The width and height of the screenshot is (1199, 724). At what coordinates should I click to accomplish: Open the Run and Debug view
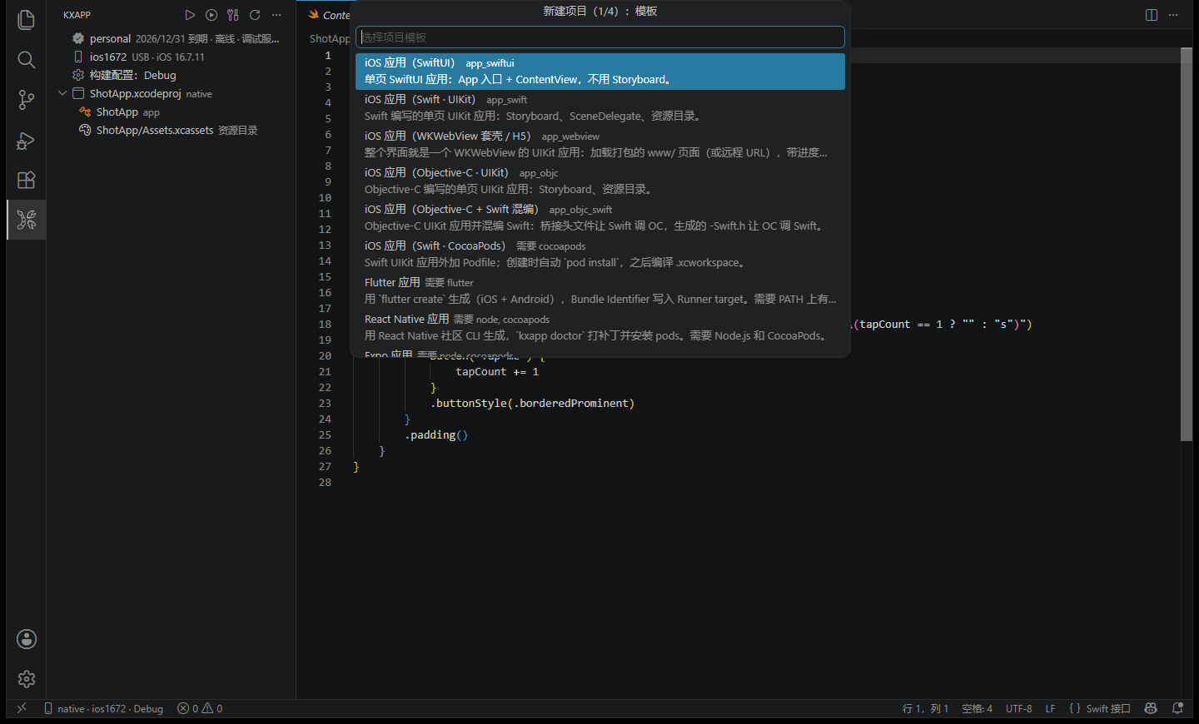27,140
